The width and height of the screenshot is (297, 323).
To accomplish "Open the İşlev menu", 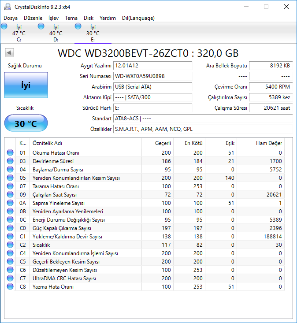I will click(x=54, y=18).
